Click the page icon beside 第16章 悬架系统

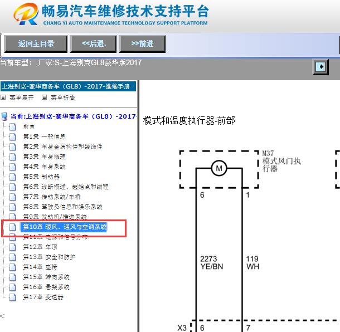click(13, 287)
